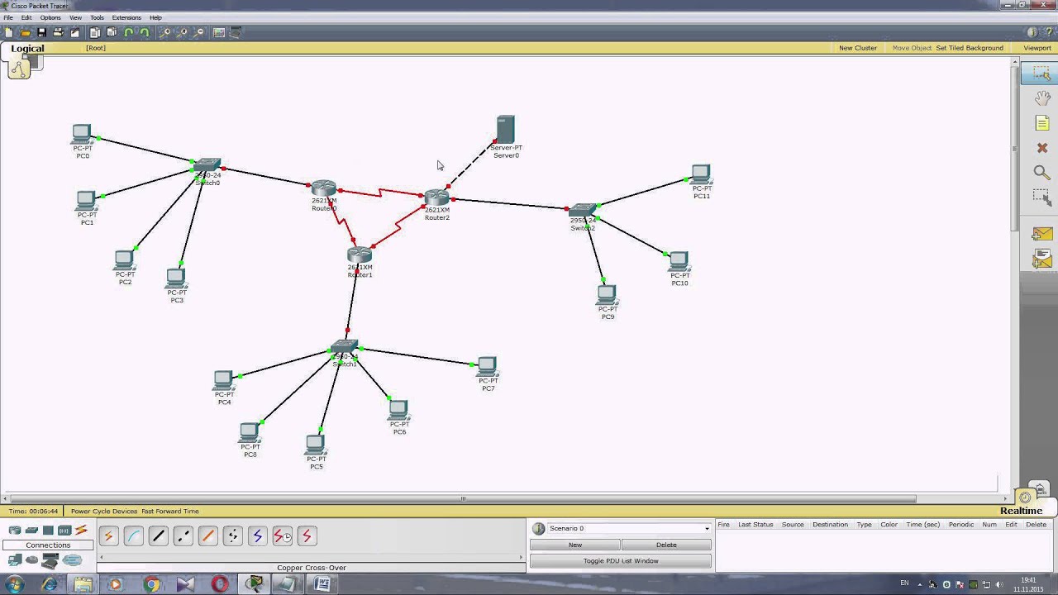1058x595 pixels.
Task: Select Routers device category icon
Action: [14, 531]
